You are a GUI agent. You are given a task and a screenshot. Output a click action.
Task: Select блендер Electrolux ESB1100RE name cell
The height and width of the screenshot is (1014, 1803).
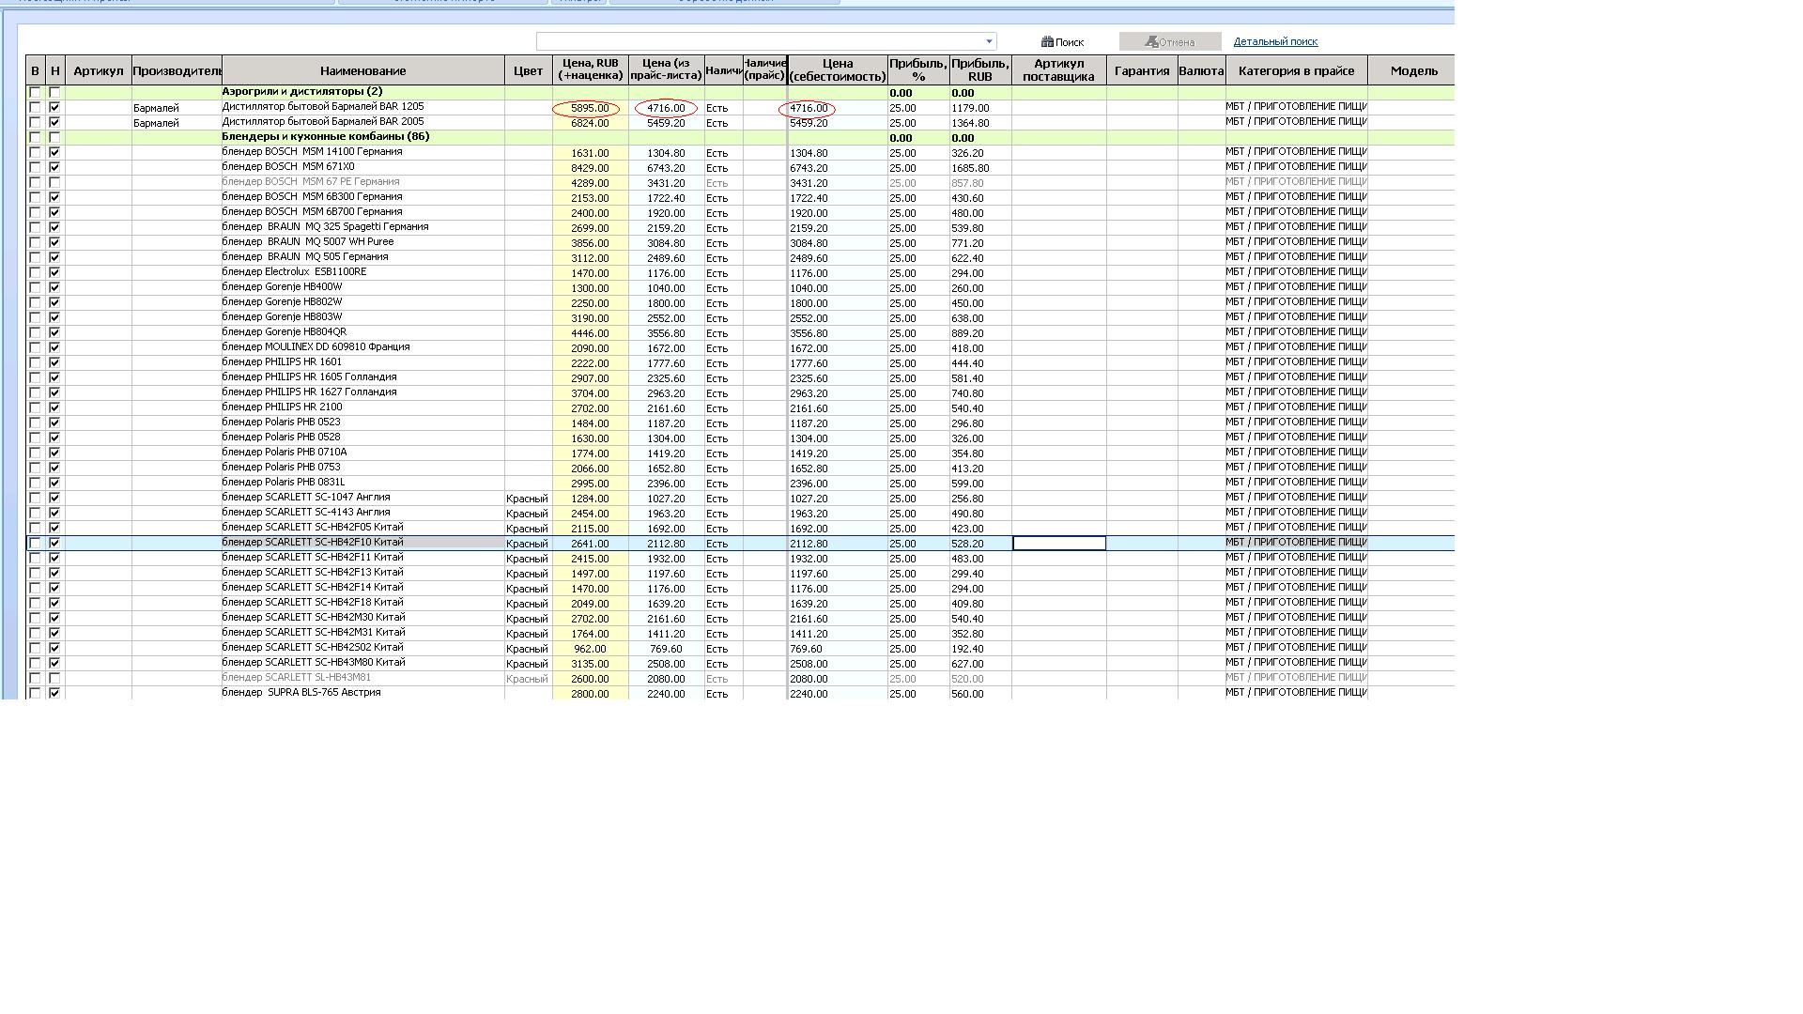coord(362,272)
